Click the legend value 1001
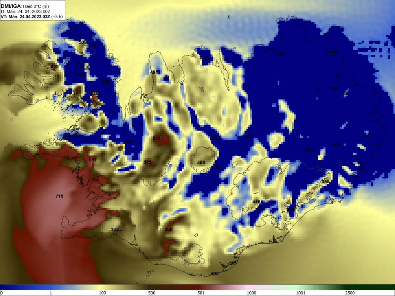The width and height of the screenshot is (395, 296). tap(301, 293)
